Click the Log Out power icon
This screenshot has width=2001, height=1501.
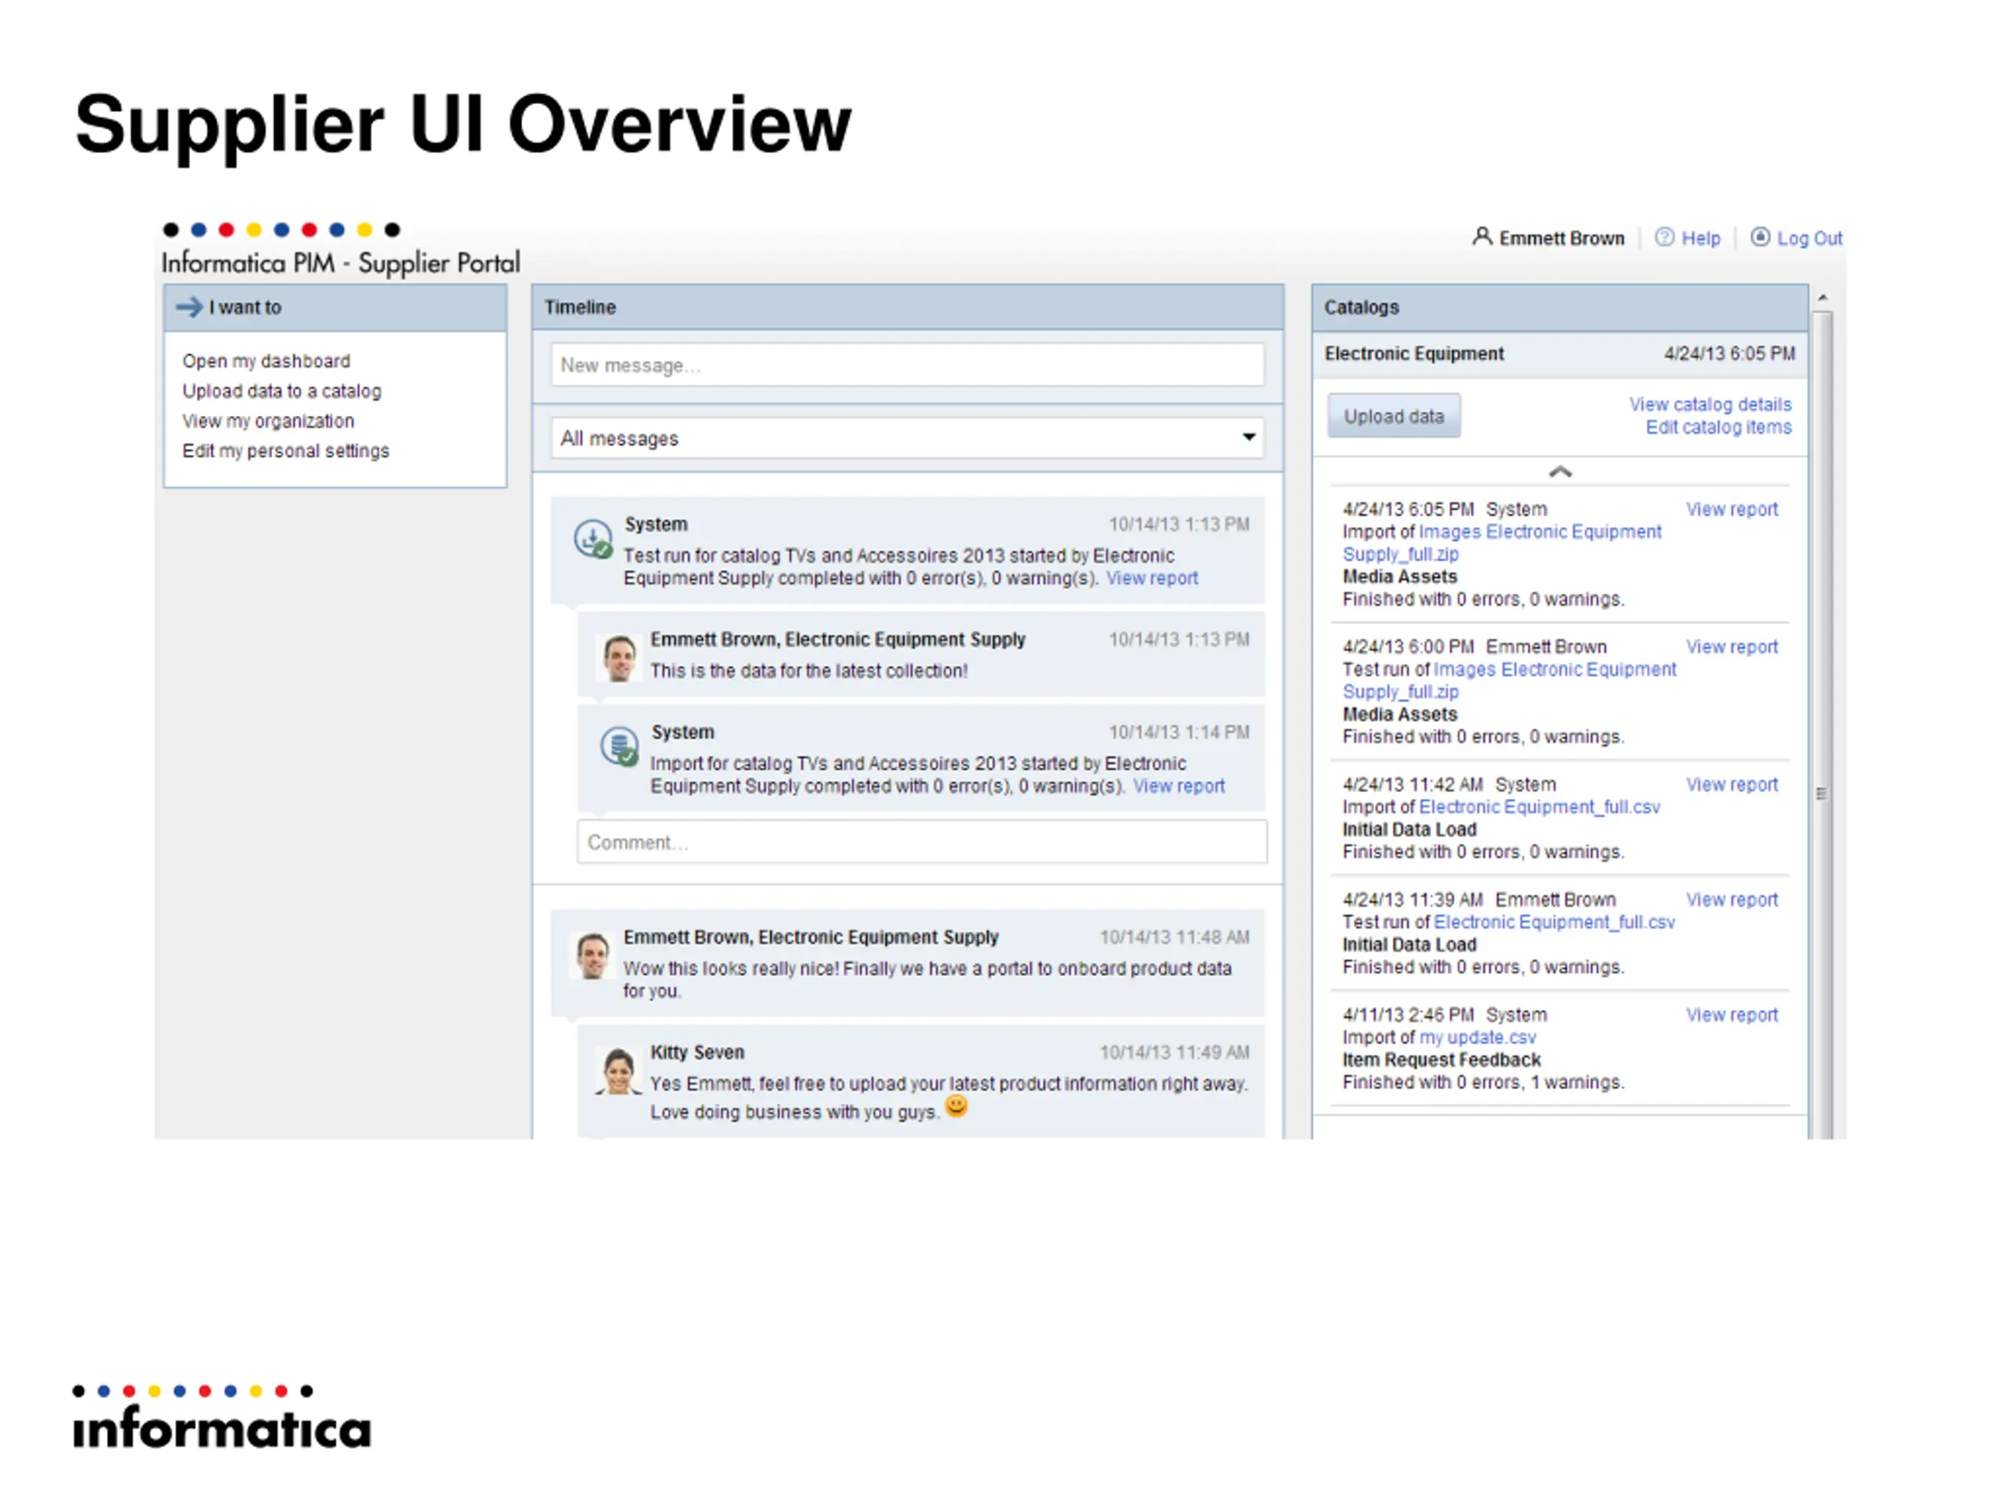(x=1759, y=237)
